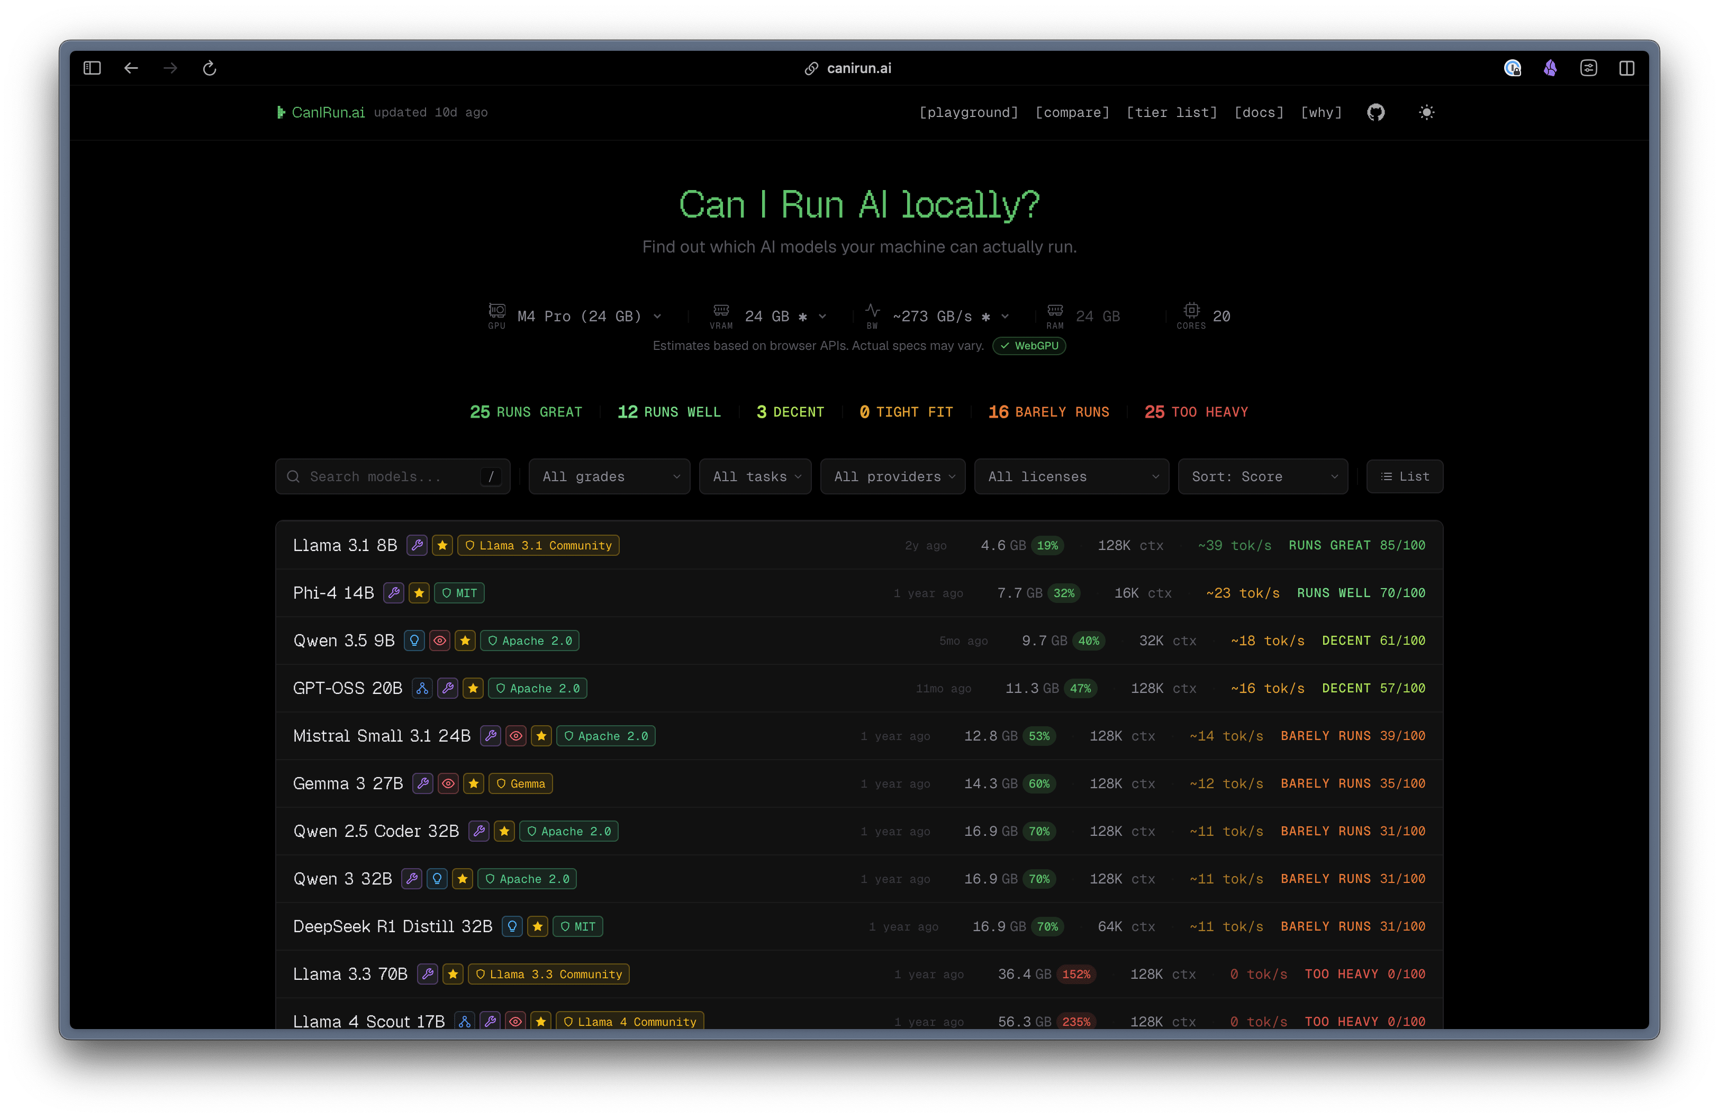The height and width of the screenshot is (1118, 1719).
Task: Focus the Search models field
Action: tap(393, 476)
